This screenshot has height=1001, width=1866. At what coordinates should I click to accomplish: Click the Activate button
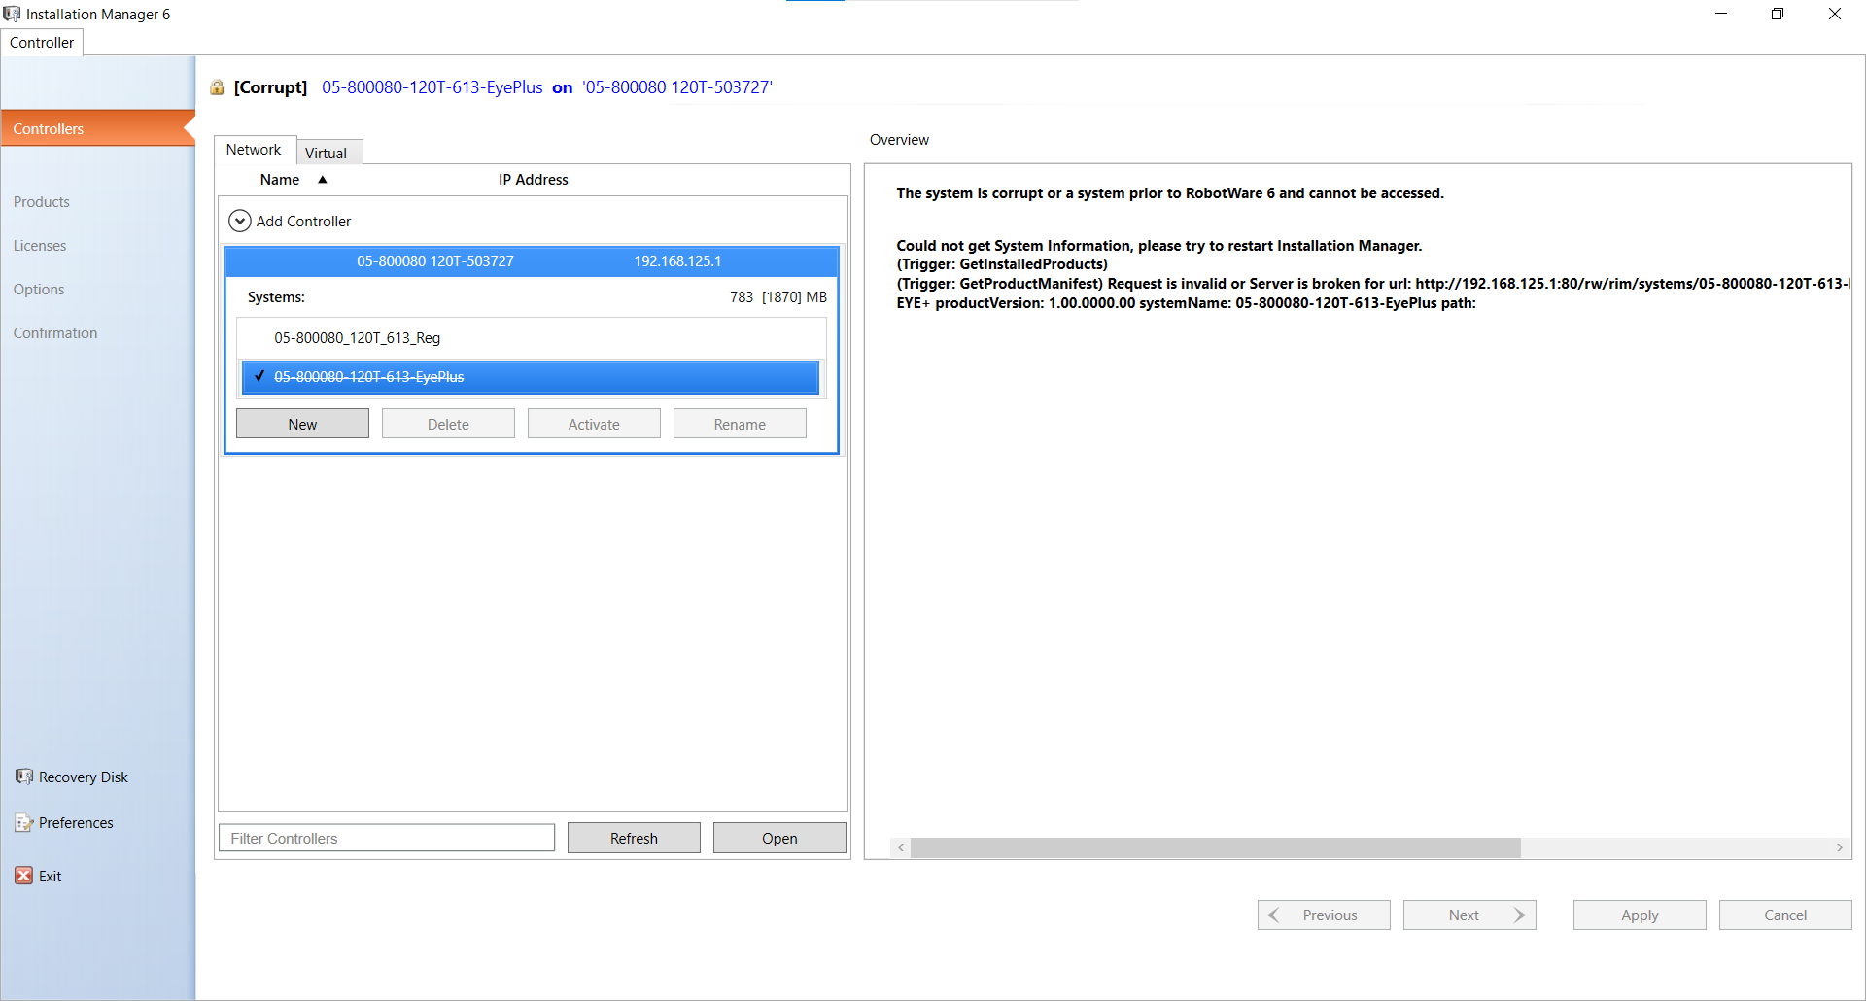coord(594,424)
